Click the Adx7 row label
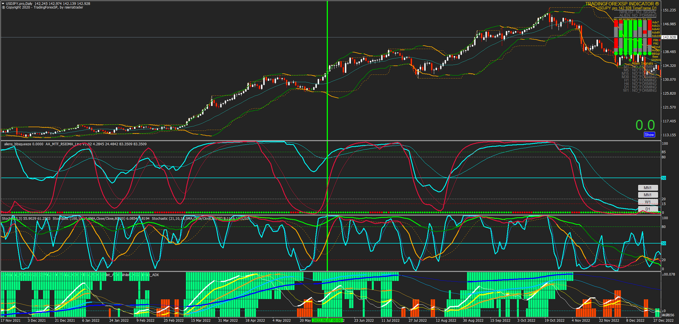This screenshot has width=679, height=324. (655, 23)
